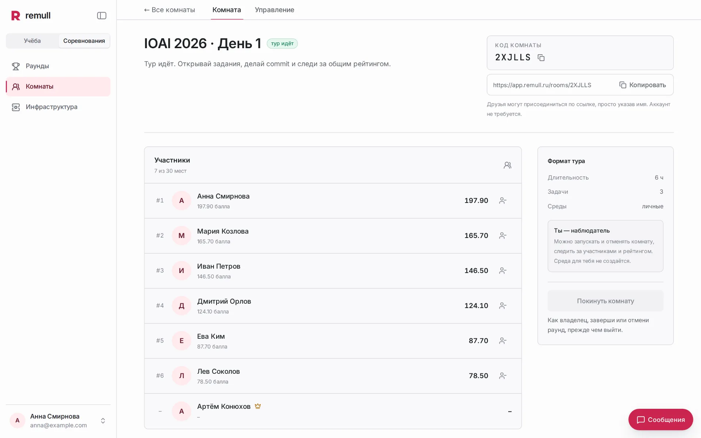Open Раунды in sidebar
This screenshot has height=438, width=701.
coord(58,66)
